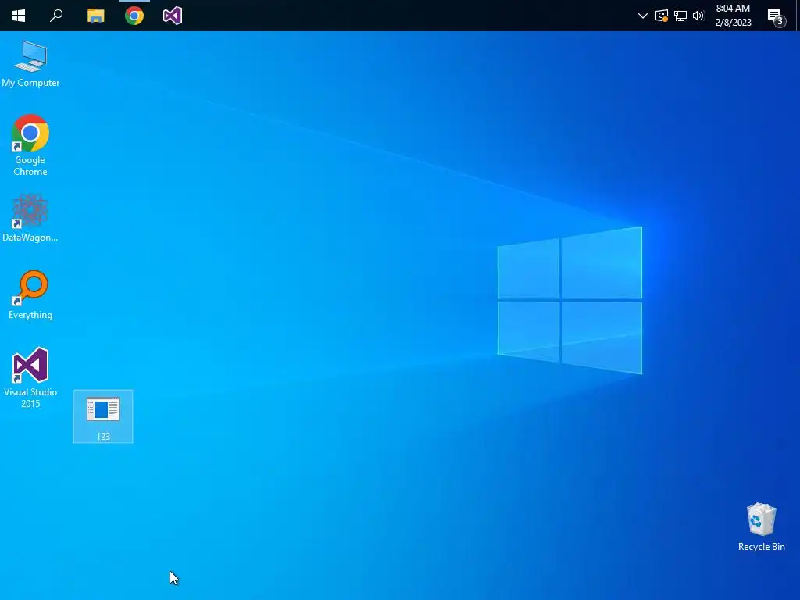
Task: Open the notification center with 3 alerts
Action: coord(777,17)
